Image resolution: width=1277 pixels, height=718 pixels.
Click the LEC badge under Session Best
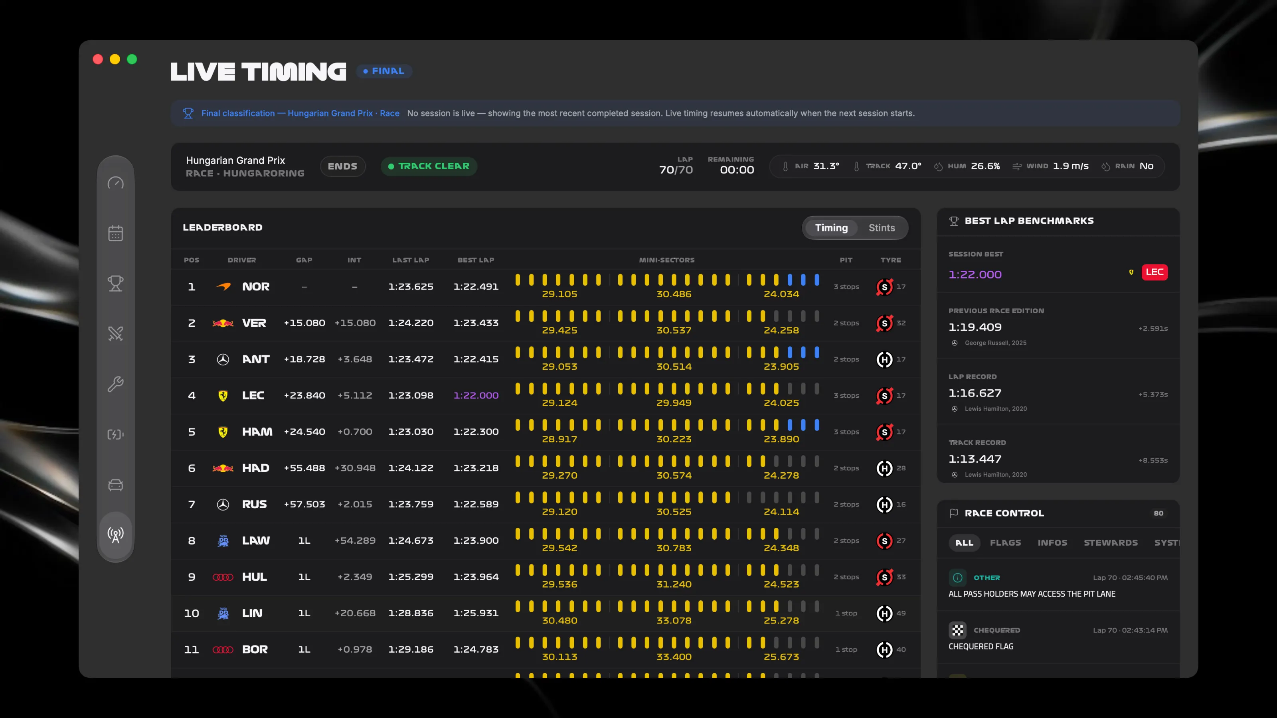click(1154, 272)
